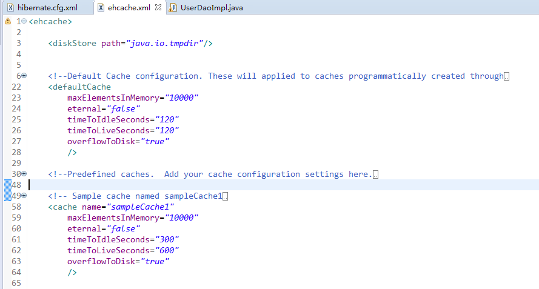
Task: Click overflowToDisk on line 27
Action: coord(101,142)
